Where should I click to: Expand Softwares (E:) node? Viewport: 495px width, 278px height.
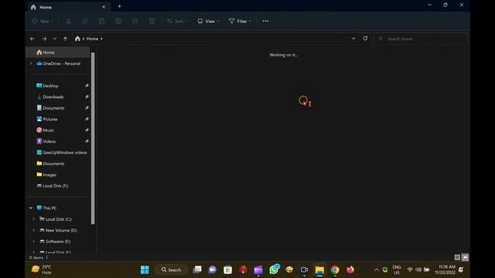point(34,241)
